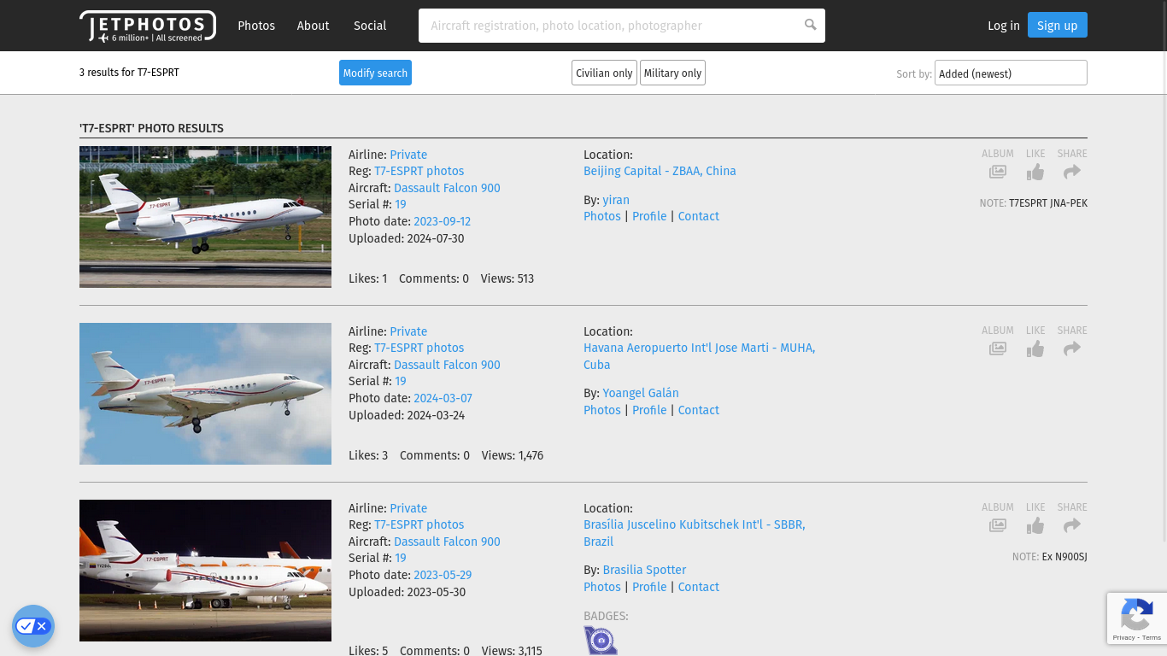Image resolution: width=1167 pixels, height=656 pixels.
Task: Click the reCAPTCHA badge
Action: click(x=1137, y=618)
